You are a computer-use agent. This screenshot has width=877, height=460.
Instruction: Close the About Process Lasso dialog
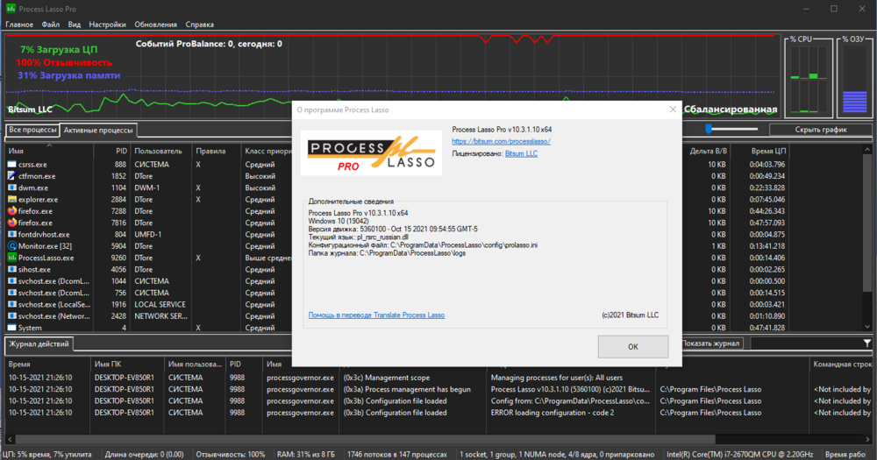pos(673,110)
